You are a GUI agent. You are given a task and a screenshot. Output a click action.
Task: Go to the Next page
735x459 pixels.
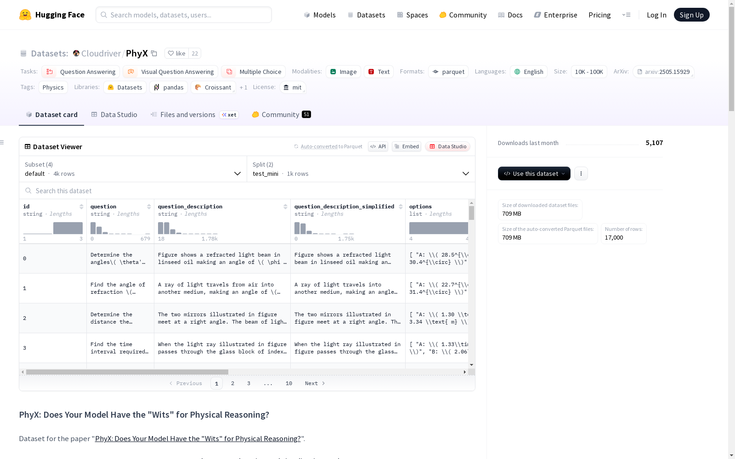point(315,383)
